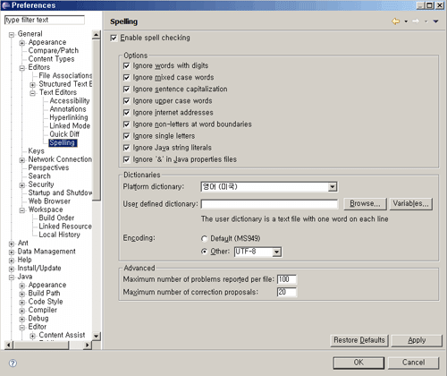
Task: Open the back history dropdown arrow
Action: tap(406, 21)
